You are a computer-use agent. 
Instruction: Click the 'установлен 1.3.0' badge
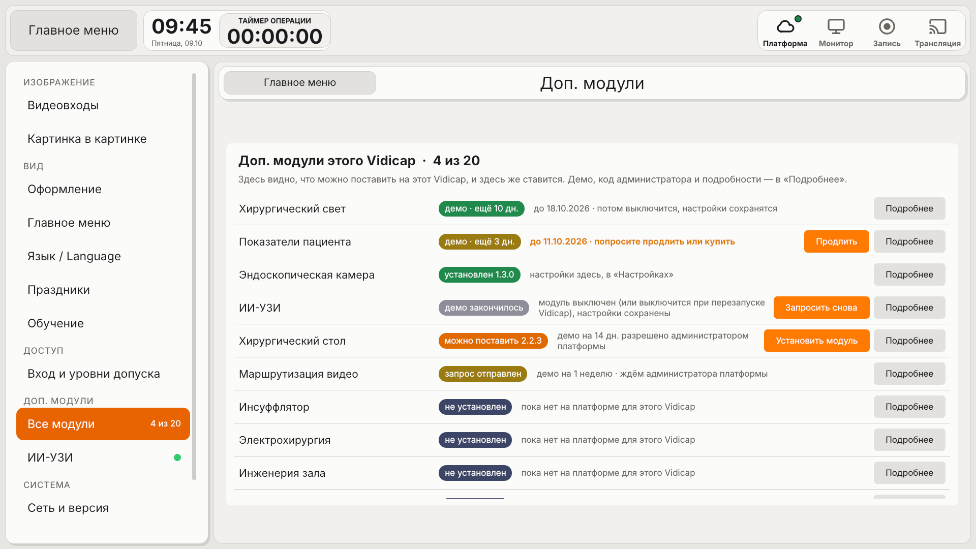[479, 274]
